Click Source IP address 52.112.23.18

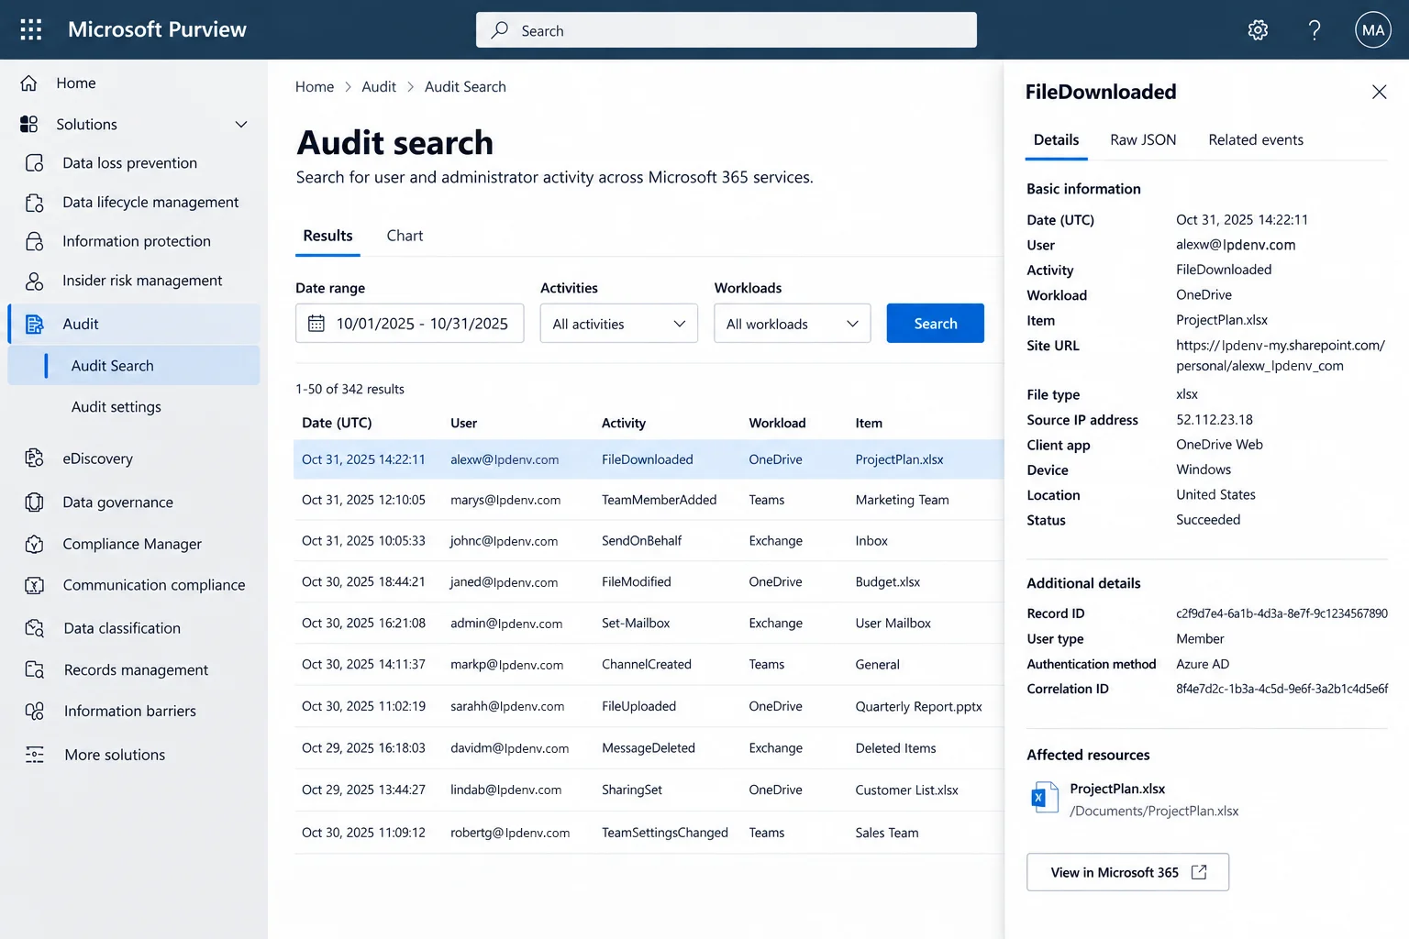1215,420
